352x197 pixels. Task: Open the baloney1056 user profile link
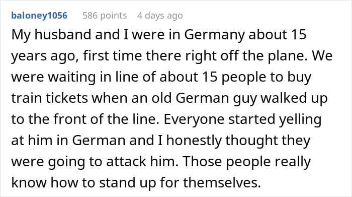point(39,16)
